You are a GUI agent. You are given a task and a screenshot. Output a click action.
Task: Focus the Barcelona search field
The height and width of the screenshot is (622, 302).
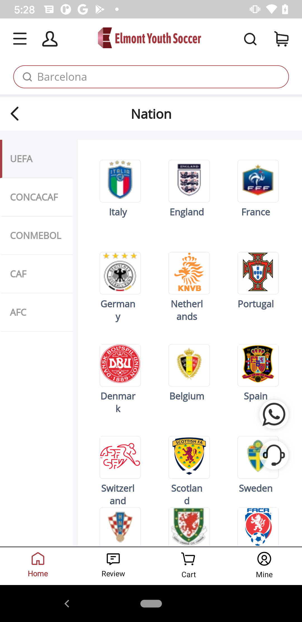click(151, 77)
